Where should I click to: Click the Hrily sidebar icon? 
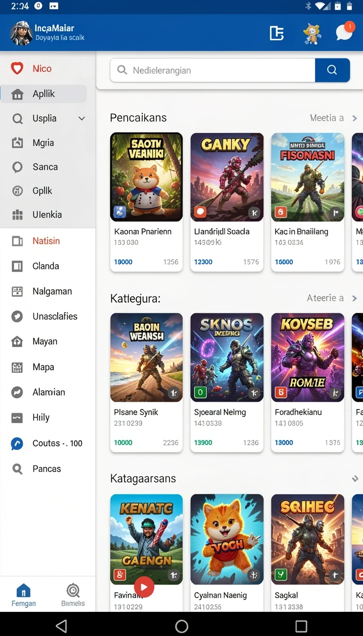pos(17,418)
